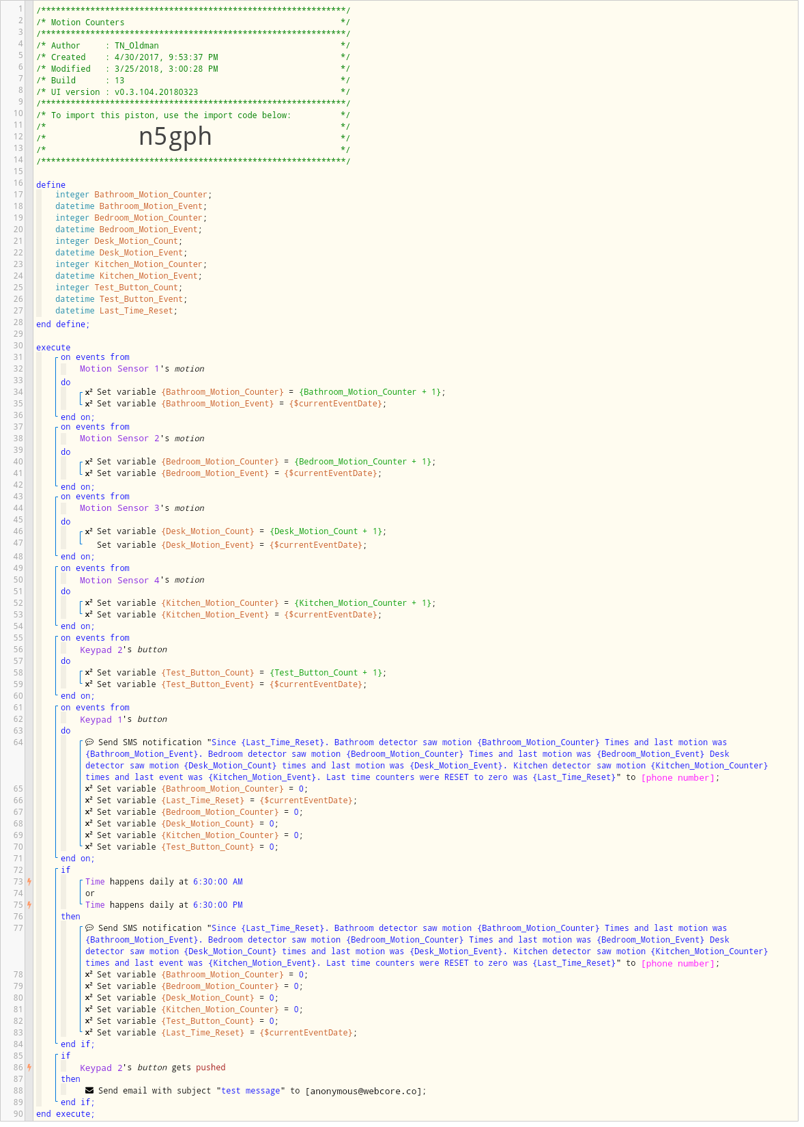Click the lightning bolt beside the 6:30:00 AM condition
The width and height of the screenshot is (804, 1127).
29,882
